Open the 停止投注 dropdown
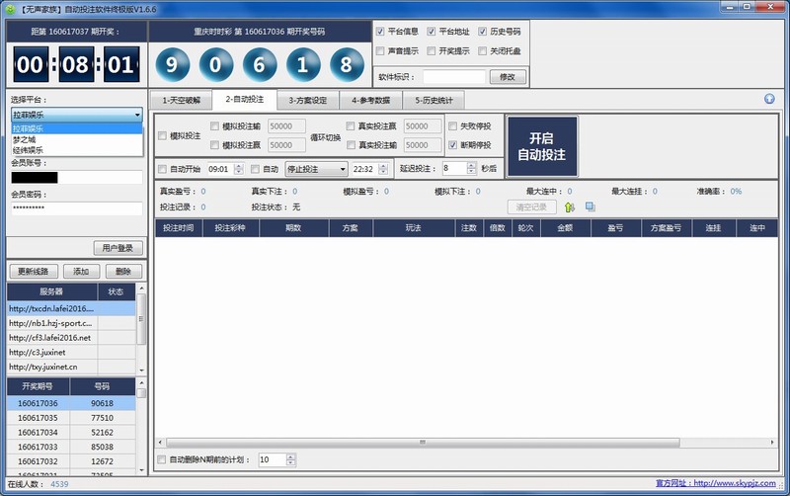The image size is (790, 496). pyautogui.click(x=316, y=169)
